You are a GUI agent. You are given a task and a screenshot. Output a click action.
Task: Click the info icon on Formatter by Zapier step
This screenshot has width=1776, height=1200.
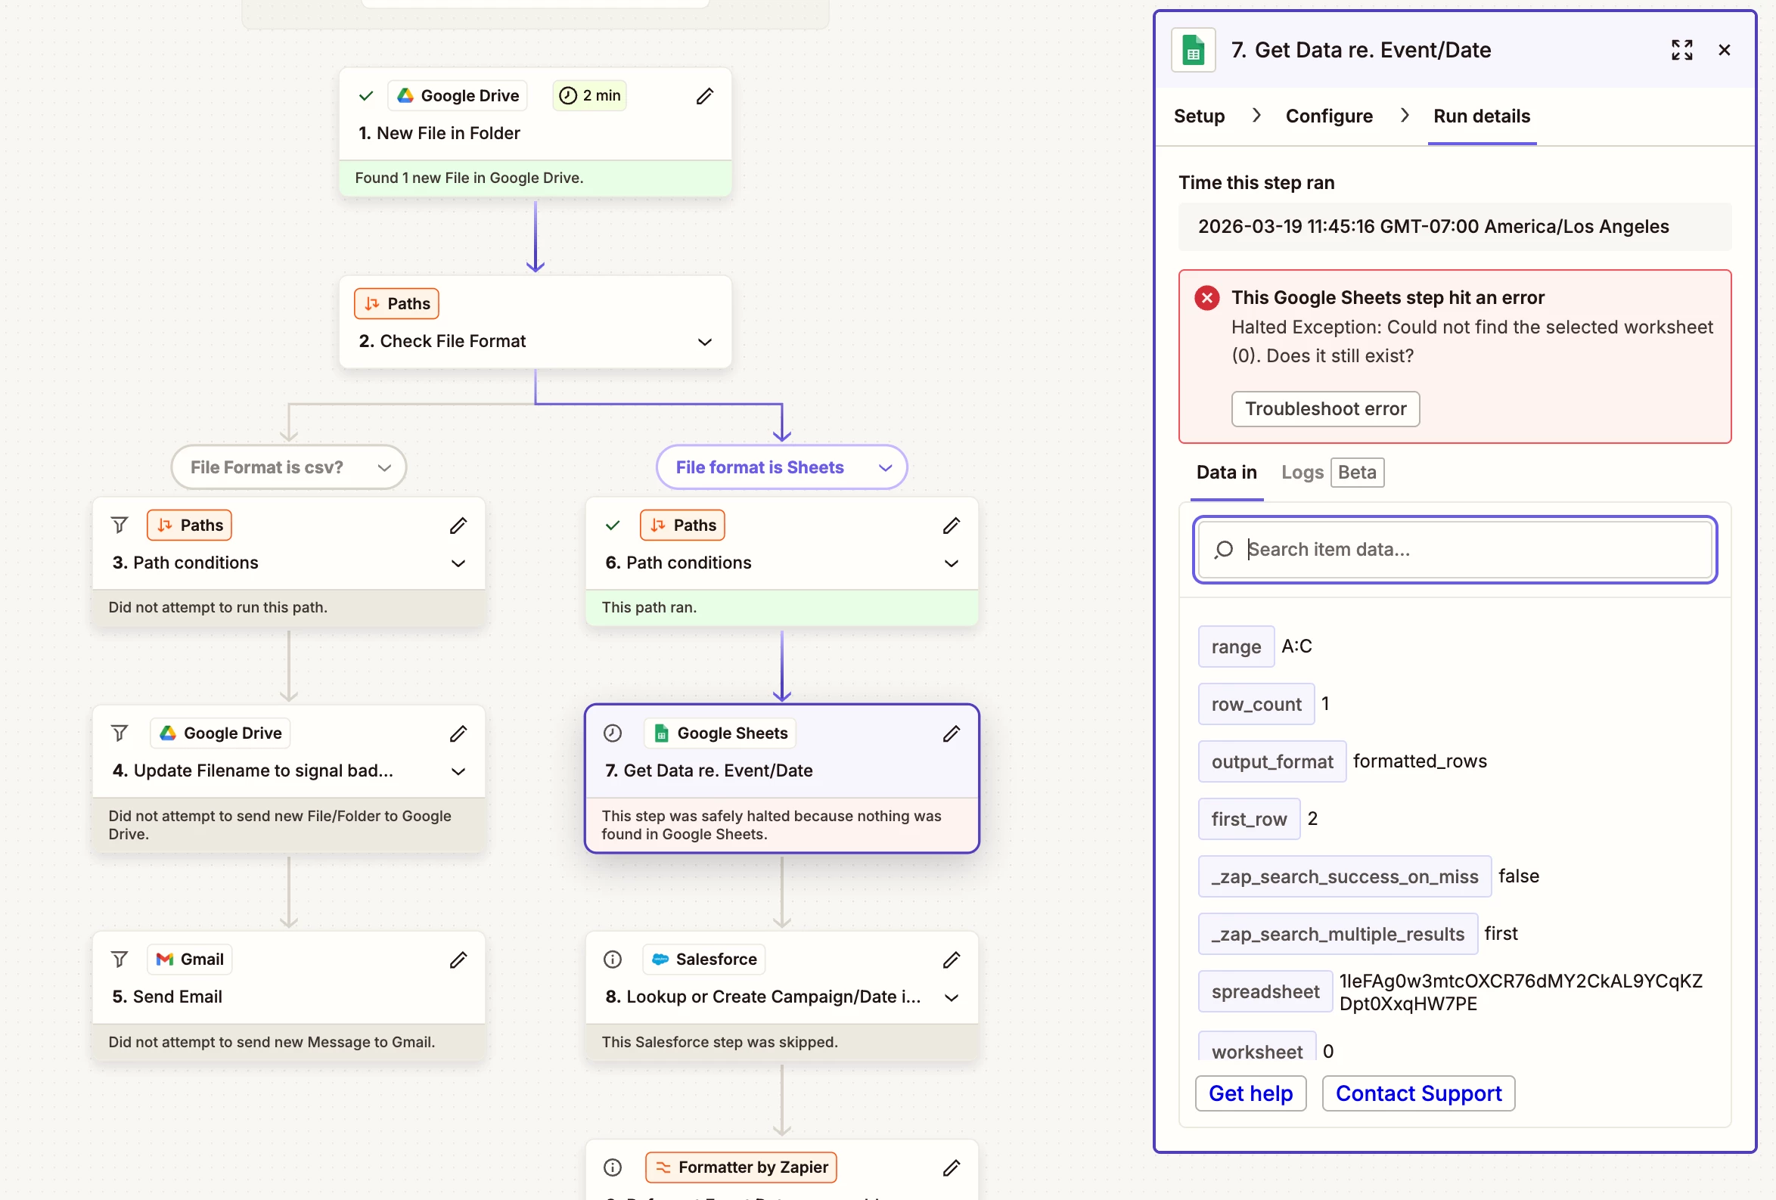612,1167
